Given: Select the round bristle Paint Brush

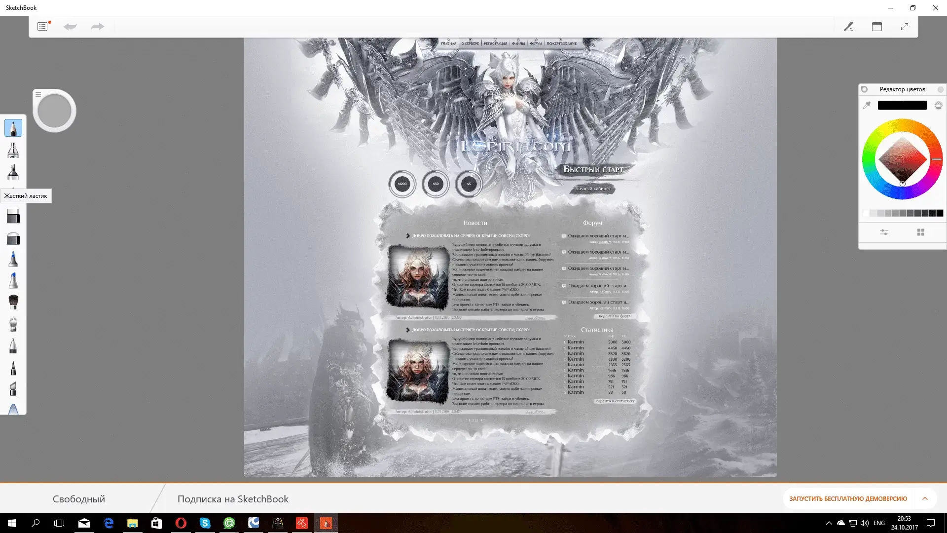Looking at the screenshot, I should click(13, 302).
